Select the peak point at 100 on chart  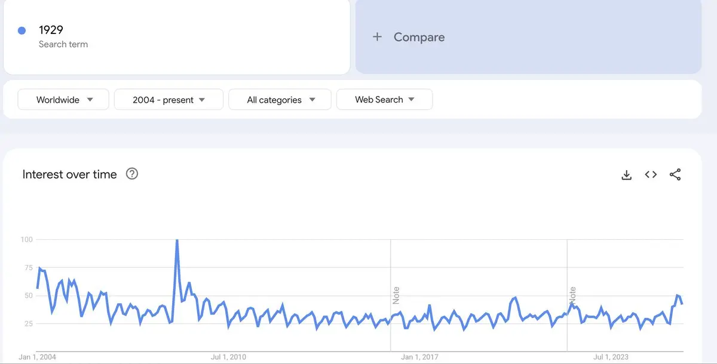point(177,240)
